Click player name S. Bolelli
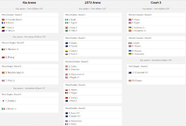Viewport: 186px width, 126px height. [x=72, y=20]
